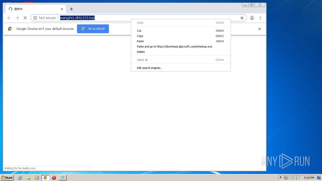Open the shield-shaped taskbar app icon

tap(63, 178)
